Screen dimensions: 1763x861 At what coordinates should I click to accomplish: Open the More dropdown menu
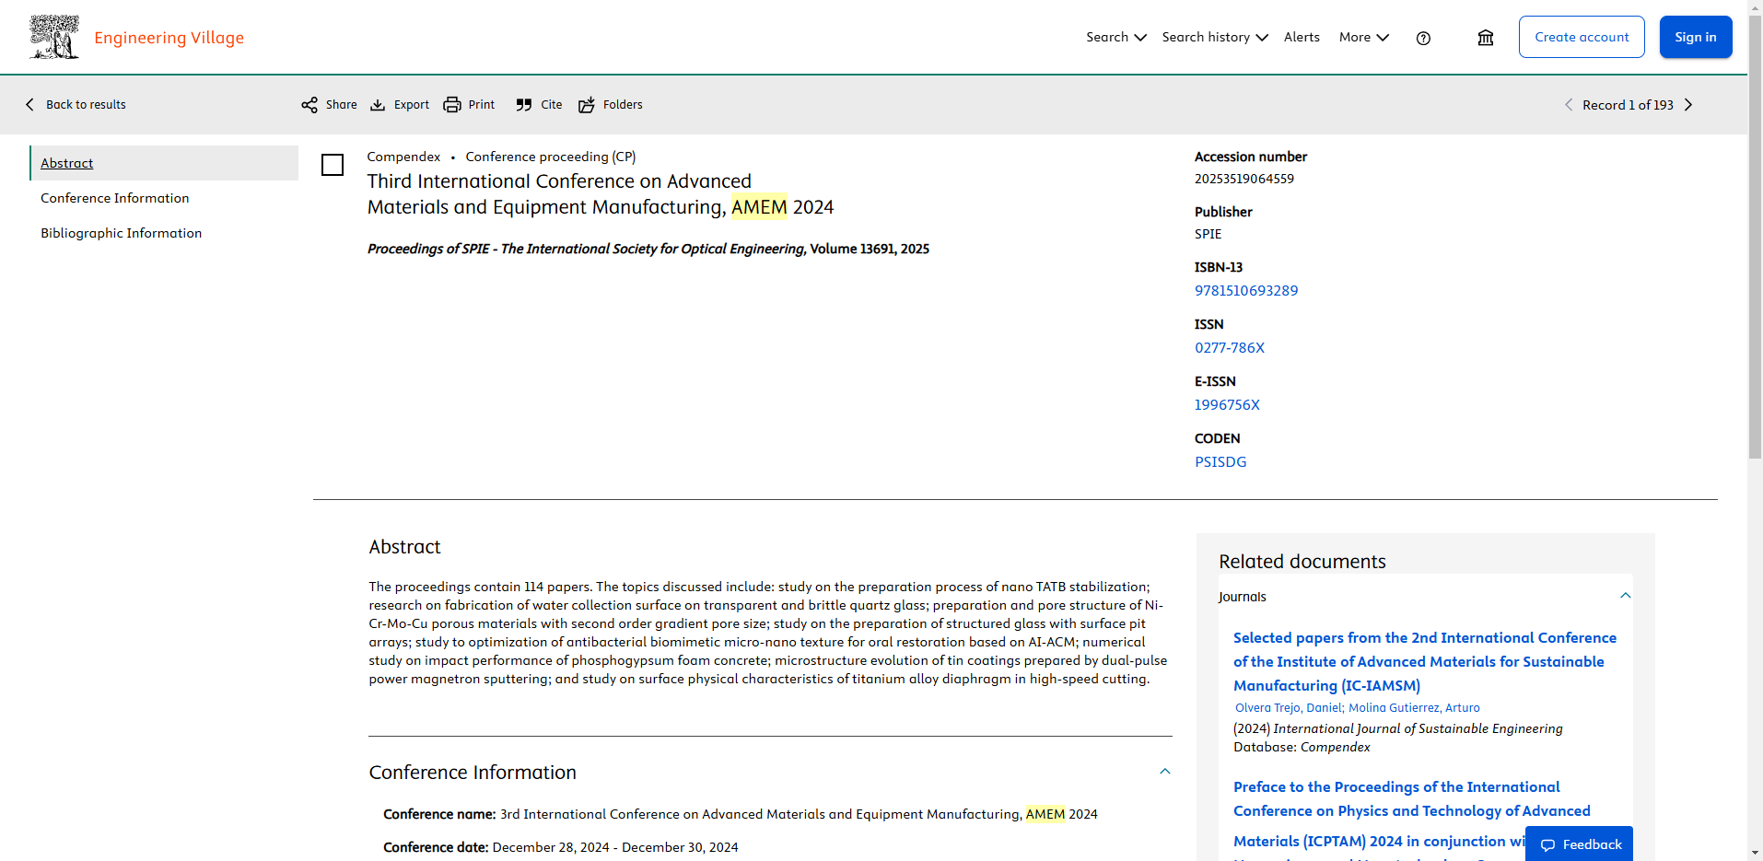[x=1364, y=37]
